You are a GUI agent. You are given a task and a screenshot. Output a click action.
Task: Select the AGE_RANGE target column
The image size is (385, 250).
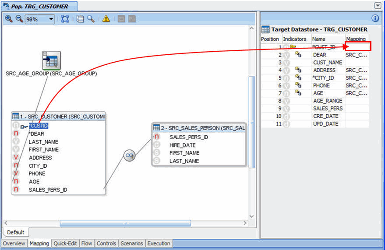coord(328,101)
